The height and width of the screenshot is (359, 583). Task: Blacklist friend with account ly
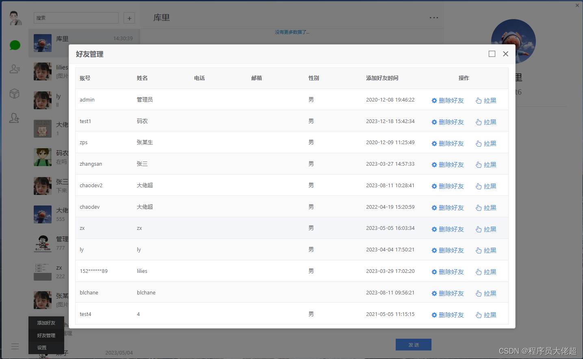click(486, 251)
